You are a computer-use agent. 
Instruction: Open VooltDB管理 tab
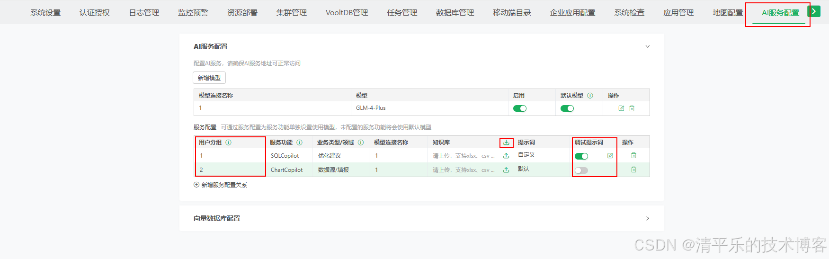[347, 13]
